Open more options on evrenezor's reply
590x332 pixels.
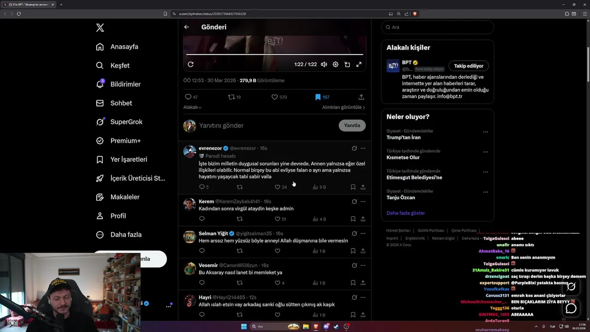[363, 148]
